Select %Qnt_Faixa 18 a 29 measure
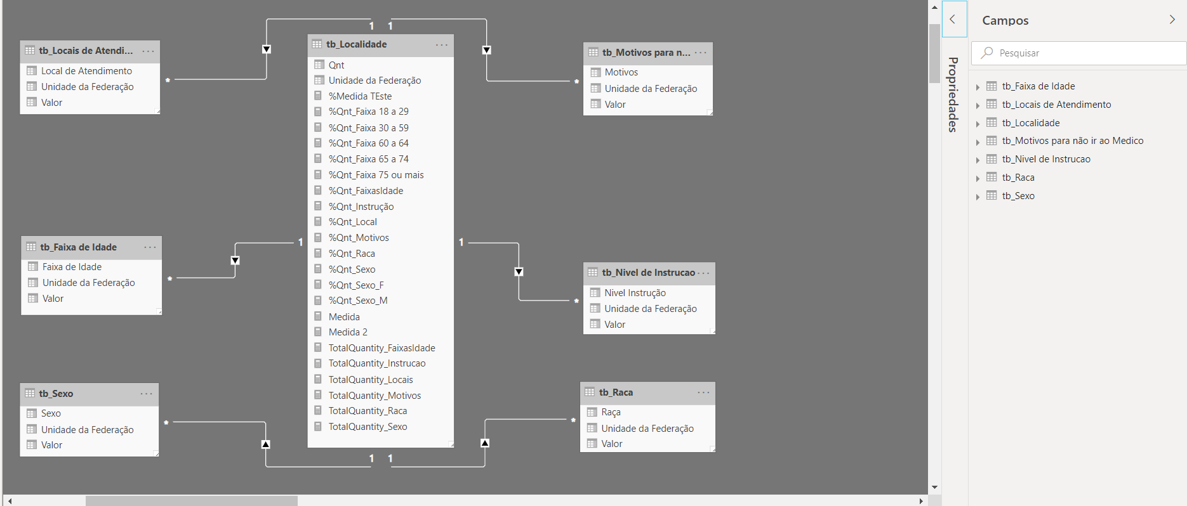The height and width of the screenshot is (506, 1187). point(369,112)
